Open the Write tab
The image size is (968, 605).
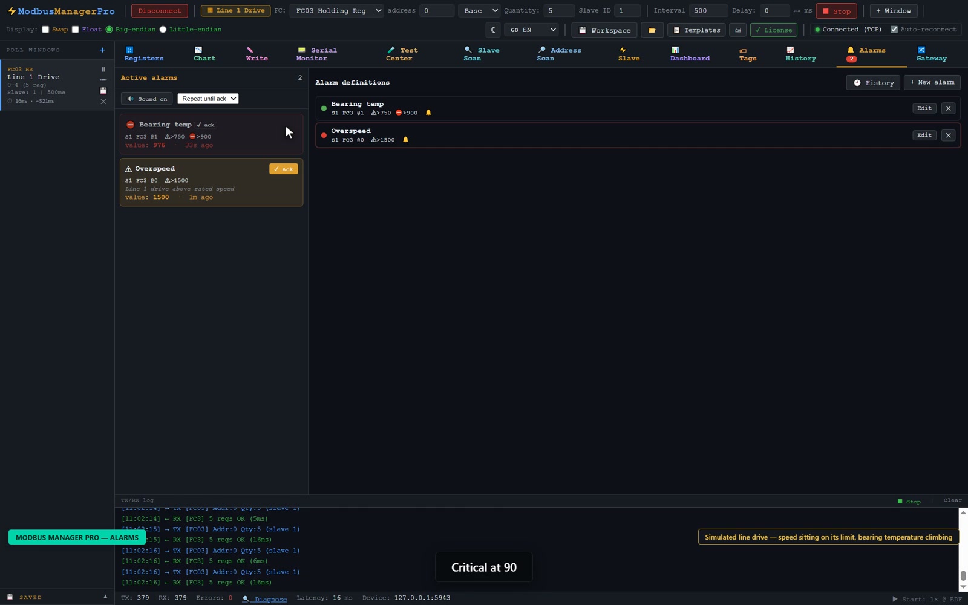(x=257, y=54)
